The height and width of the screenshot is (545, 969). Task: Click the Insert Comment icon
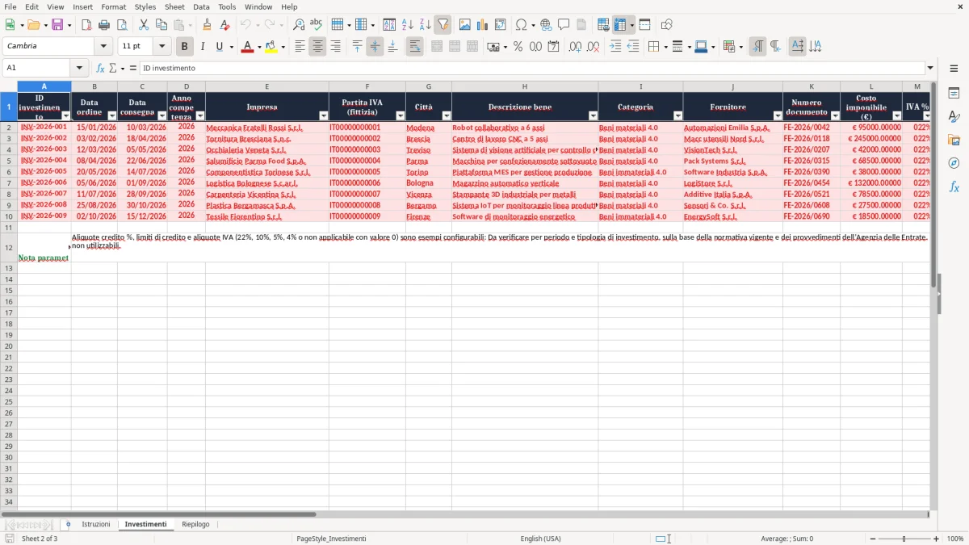564,25
